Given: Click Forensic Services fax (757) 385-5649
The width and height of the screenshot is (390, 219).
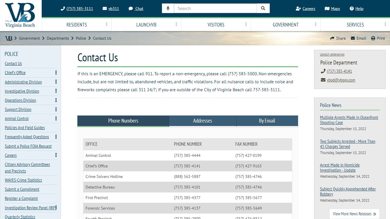Looking at the screenshot, I should point(248,208).
